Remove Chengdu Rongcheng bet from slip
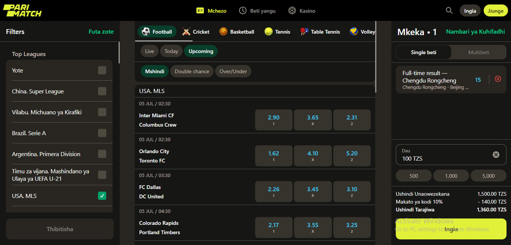 click(498, 79)
